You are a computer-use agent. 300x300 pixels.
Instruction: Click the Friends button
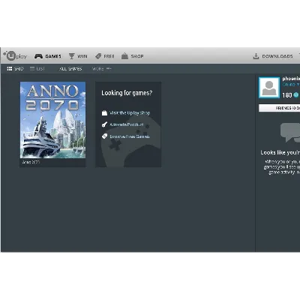click(x=279, y=108)
